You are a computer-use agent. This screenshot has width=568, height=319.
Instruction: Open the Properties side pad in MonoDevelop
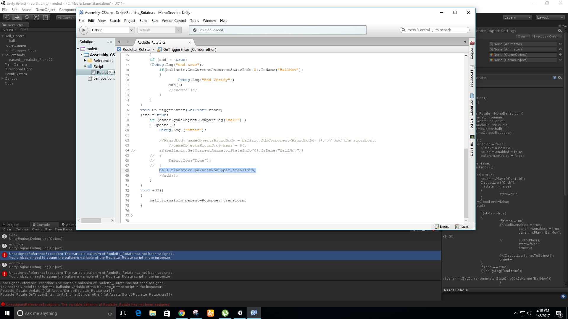pyautogui.click(x=472, y=77)
